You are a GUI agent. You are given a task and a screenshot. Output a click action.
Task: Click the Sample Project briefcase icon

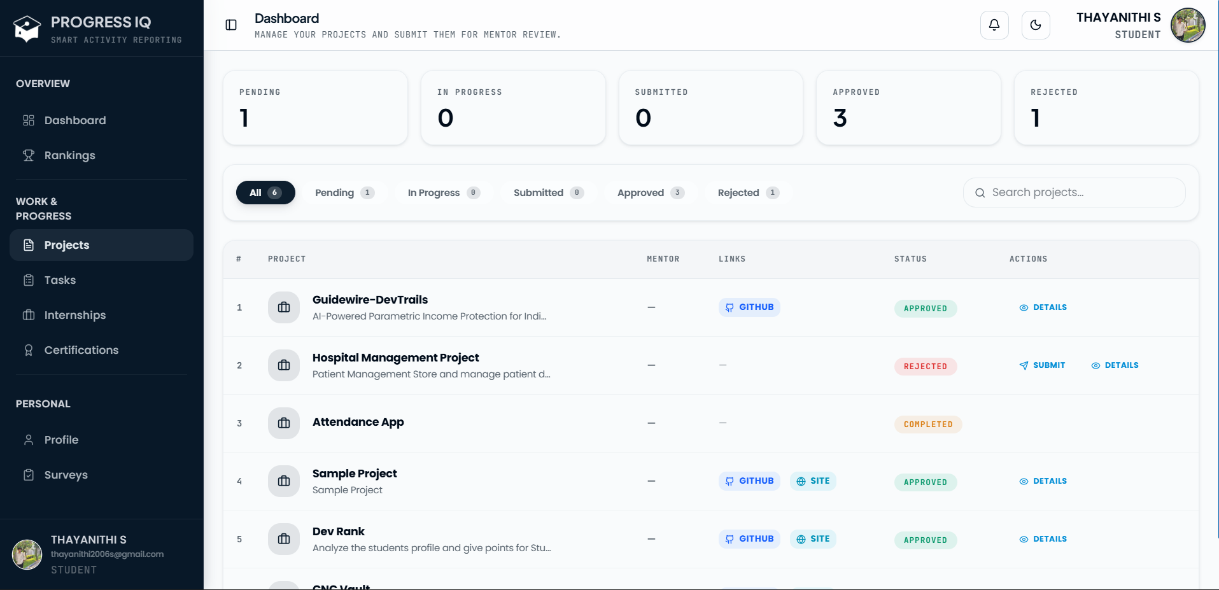(x=284, y=481)
